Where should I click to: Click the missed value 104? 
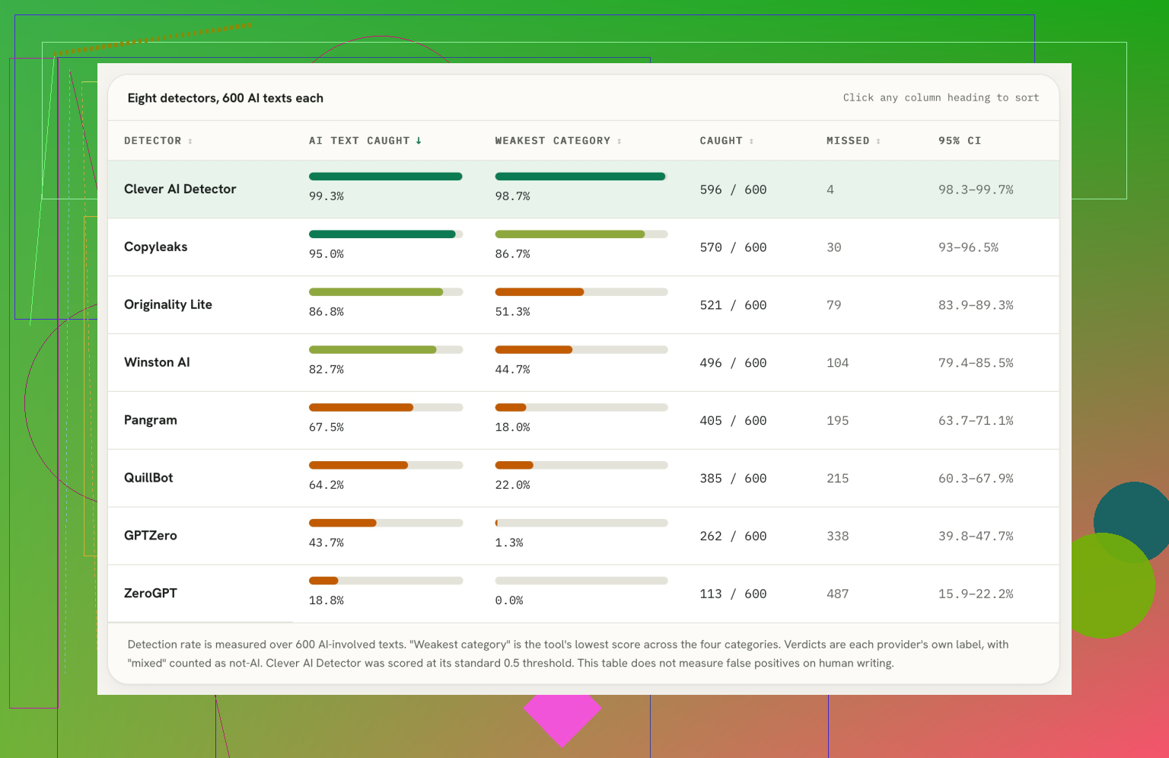coord(838,363)
